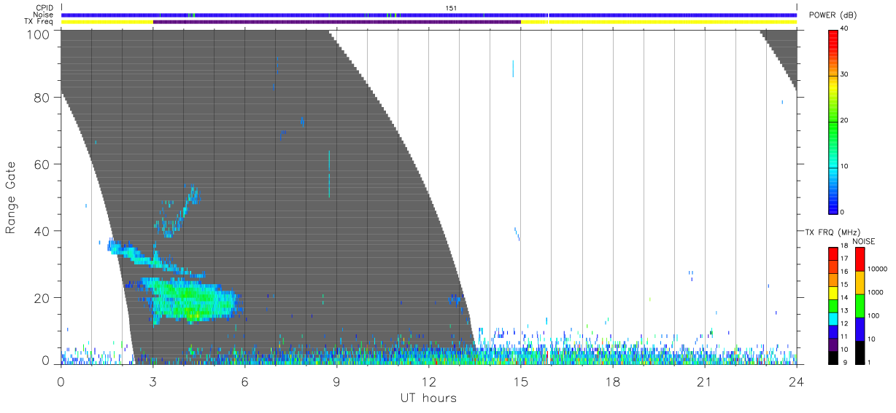This screenshot has width=896, height=413.
Task: Click the POWER (dB) color bar legend
Action: point(833,121)
